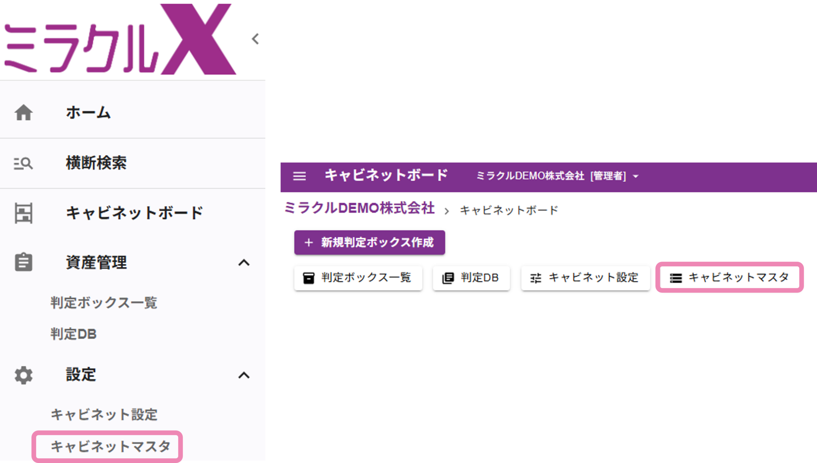Click the 資産管理 clipboard icon
The width and height of the screenshot is (817, 463).
click(x=23, y=262)
